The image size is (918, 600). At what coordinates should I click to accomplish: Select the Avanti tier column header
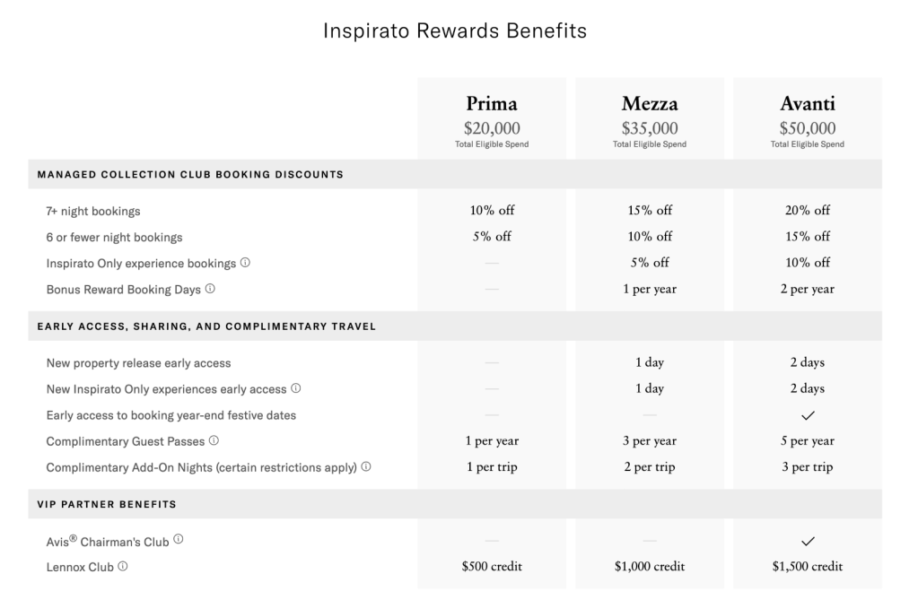click(808, 104)
